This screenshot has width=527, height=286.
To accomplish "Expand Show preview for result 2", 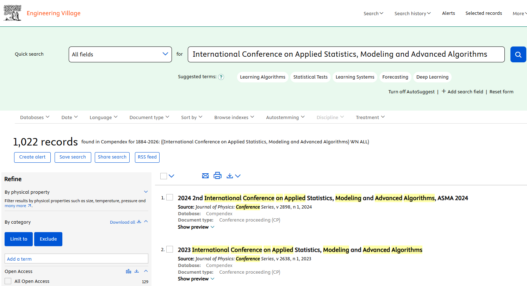I will click(196, 279).
